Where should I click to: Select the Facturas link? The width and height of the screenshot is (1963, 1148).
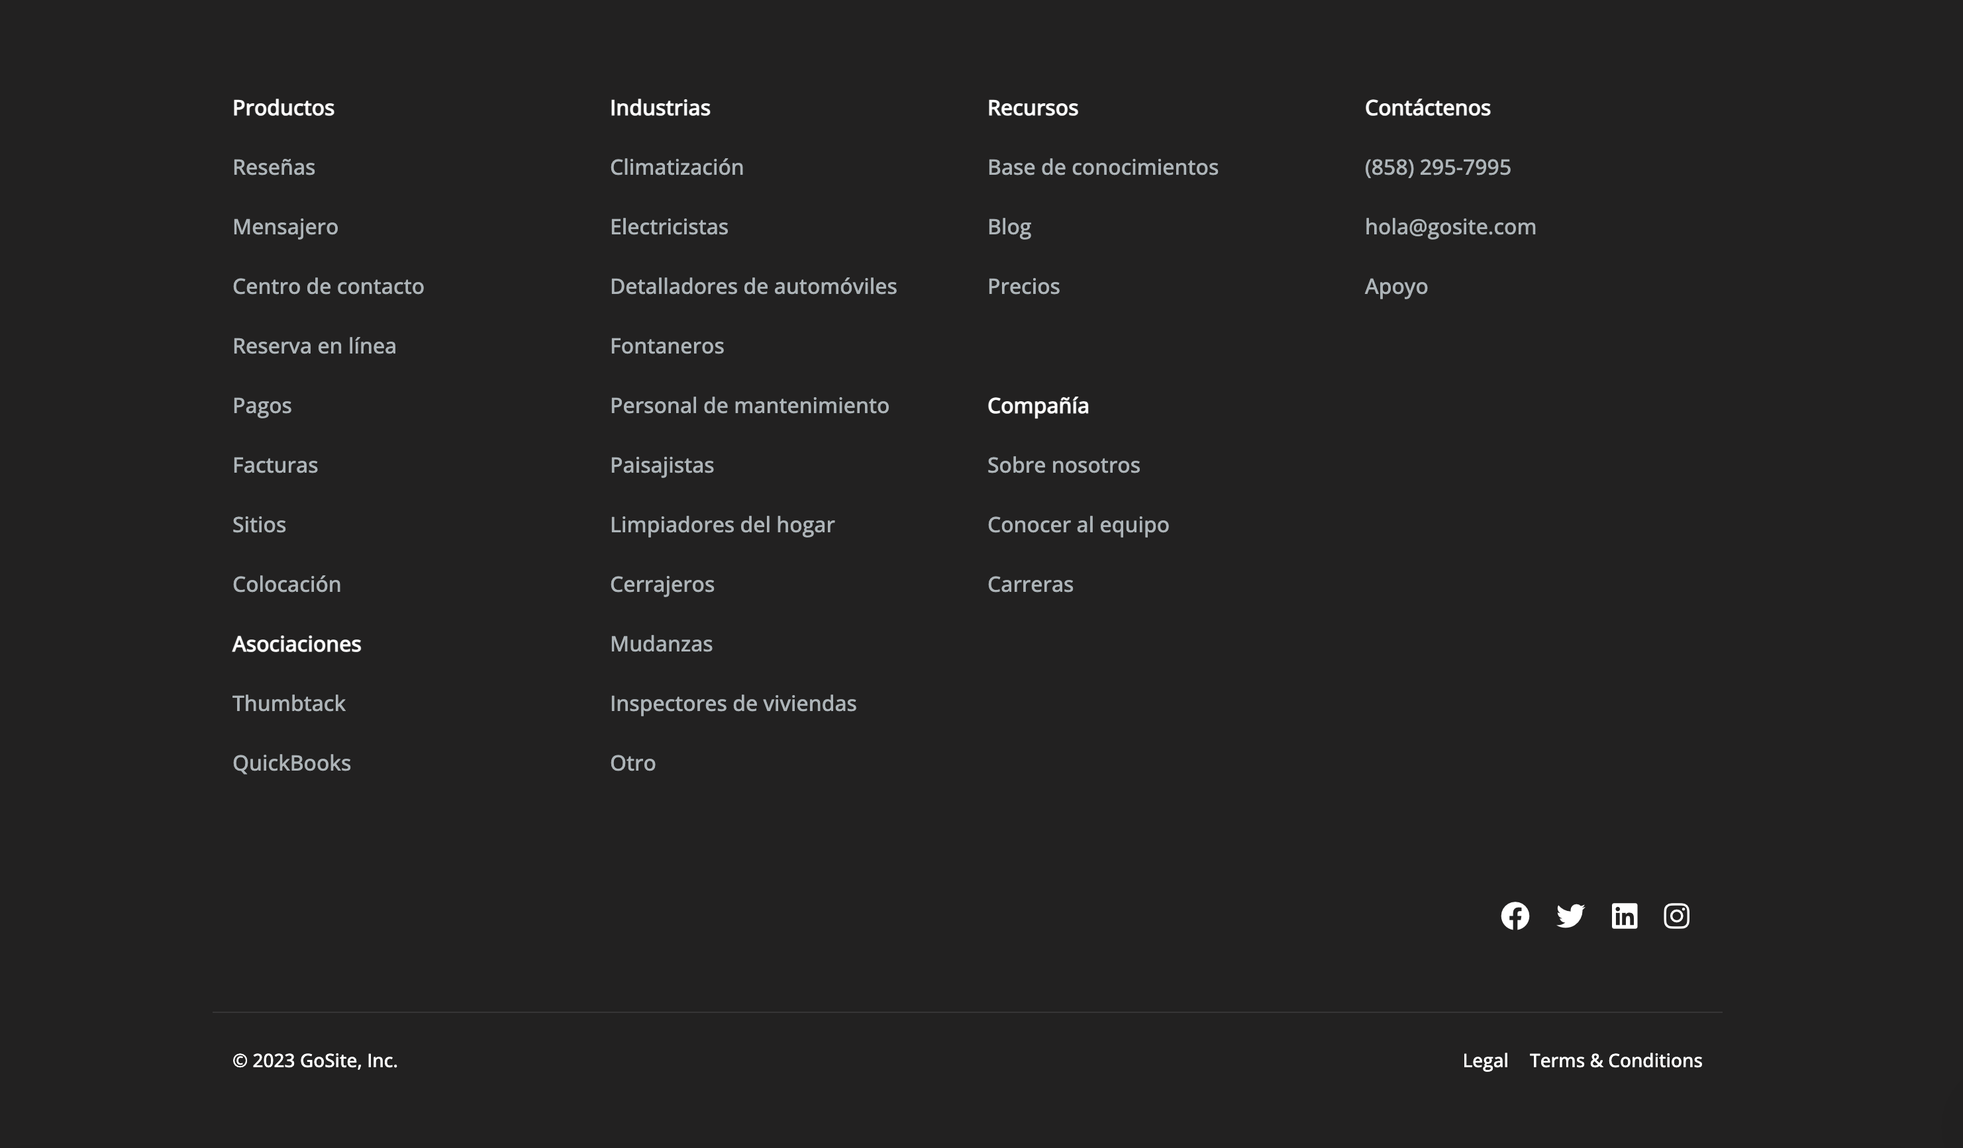[275, 465]
